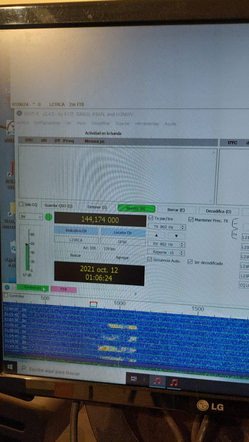Click the Indicativo DX field with L21RCA
249x442 pixels.
coord(76,240)
